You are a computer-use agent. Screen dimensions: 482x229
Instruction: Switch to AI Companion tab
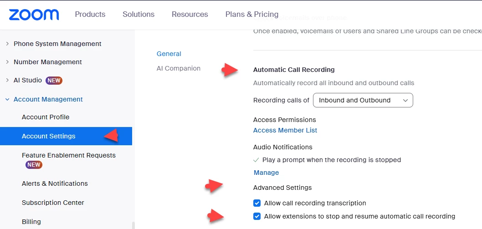pyautogui.click(x=178, y=68)
